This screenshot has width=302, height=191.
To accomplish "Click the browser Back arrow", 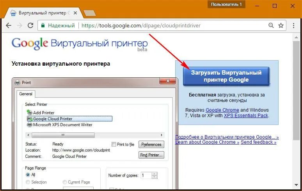I will [x=9, y=25].
